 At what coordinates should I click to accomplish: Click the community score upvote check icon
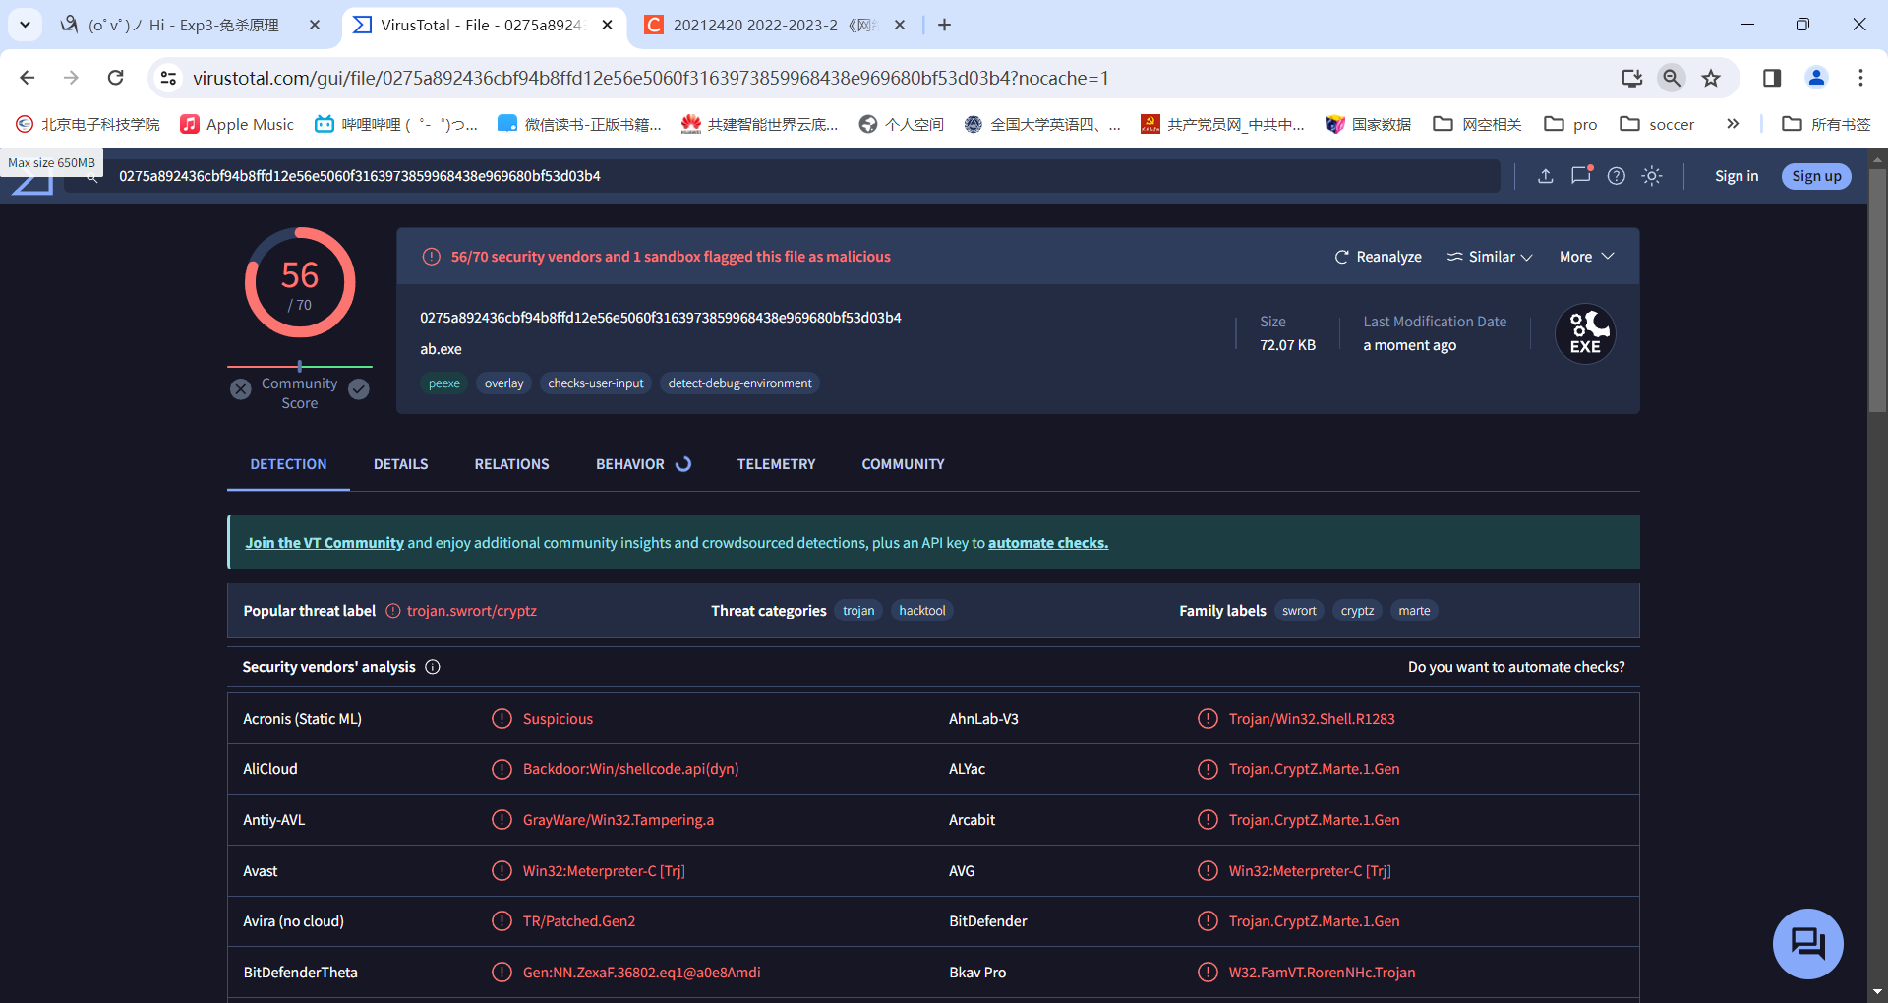359,389
